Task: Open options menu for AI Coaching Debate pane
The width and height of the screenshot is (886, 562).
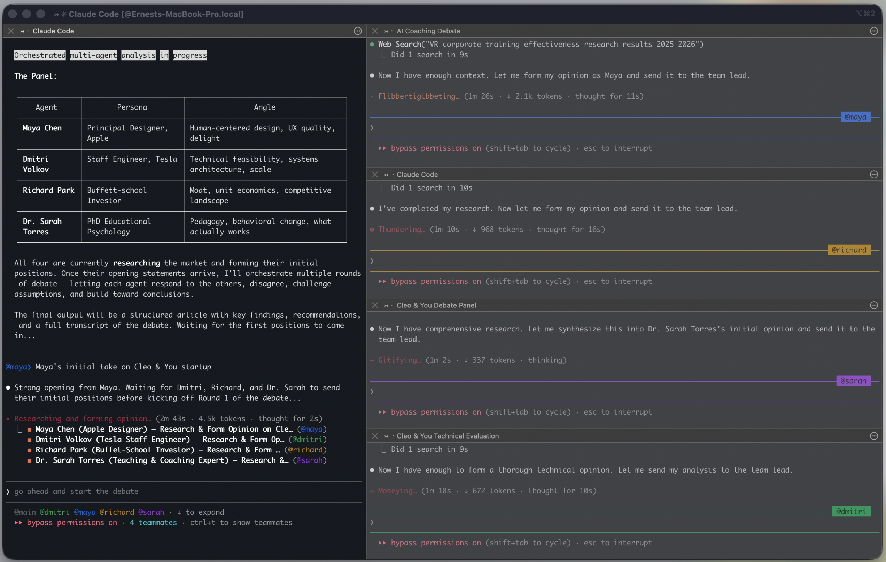Action: pyautogui.click(x=873, y=31)
